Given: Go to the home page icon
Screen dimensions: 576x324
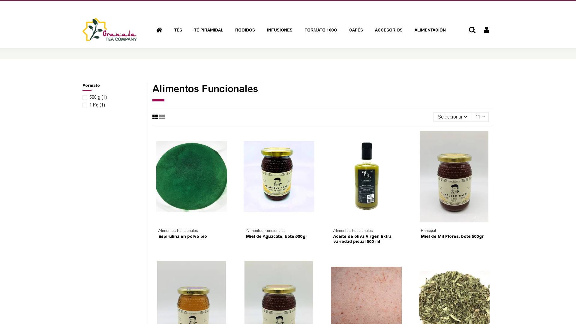Looking at the screenshot, I should pos(159,30).
